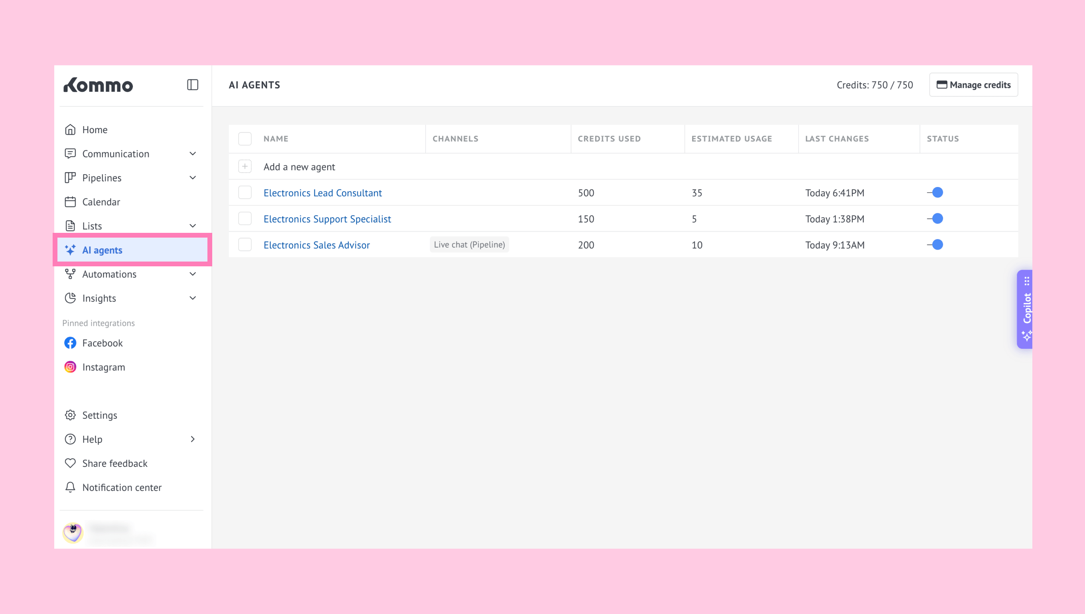1085x614 pixels.
Task: Open the Electronics Sales Advisor agent link
Action: point(316,244)
